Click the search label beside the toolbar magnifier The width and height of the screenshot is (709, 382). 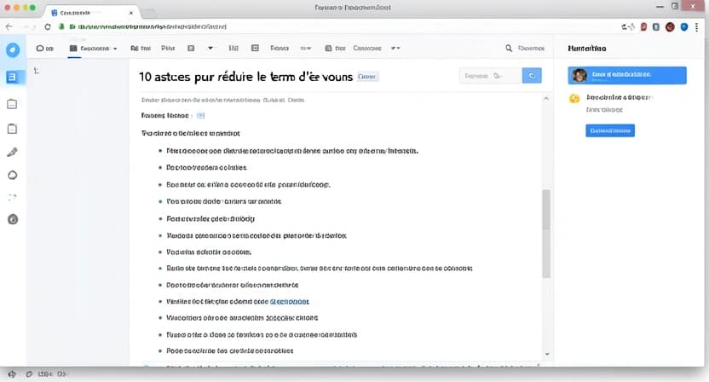pyautogui.click(x=531, y=48)
